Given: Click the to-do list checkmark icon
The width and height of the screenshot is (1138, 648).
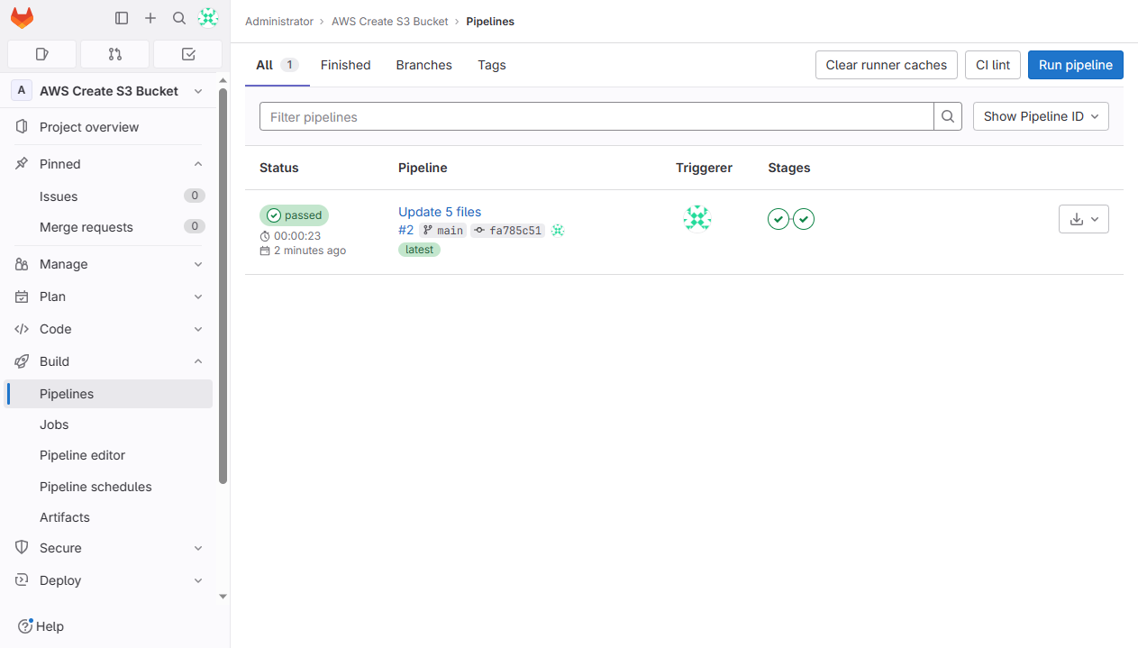Looking at the screenshot, I should coord(187,54).
